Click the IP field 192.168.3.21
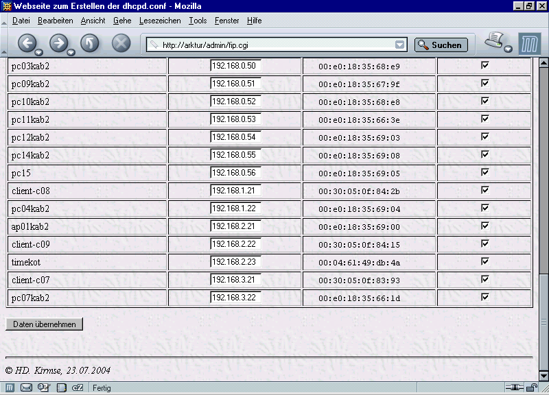 [235, 280]
